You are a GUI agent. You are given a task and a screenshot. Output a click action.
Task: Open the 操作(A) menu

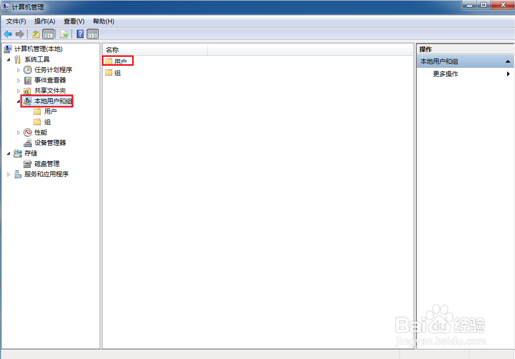click(45, 21)
